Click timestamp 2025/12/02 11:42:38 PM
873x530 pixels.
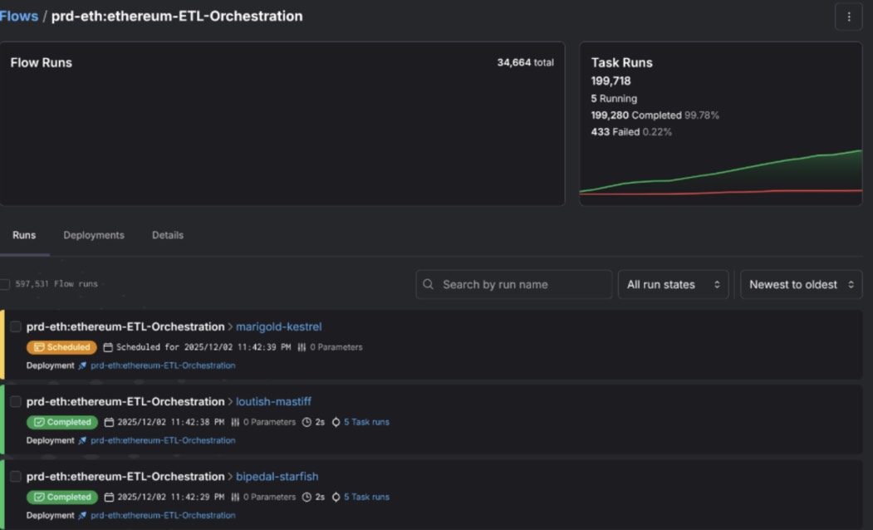pyautogui.click(x=171, y=423)
